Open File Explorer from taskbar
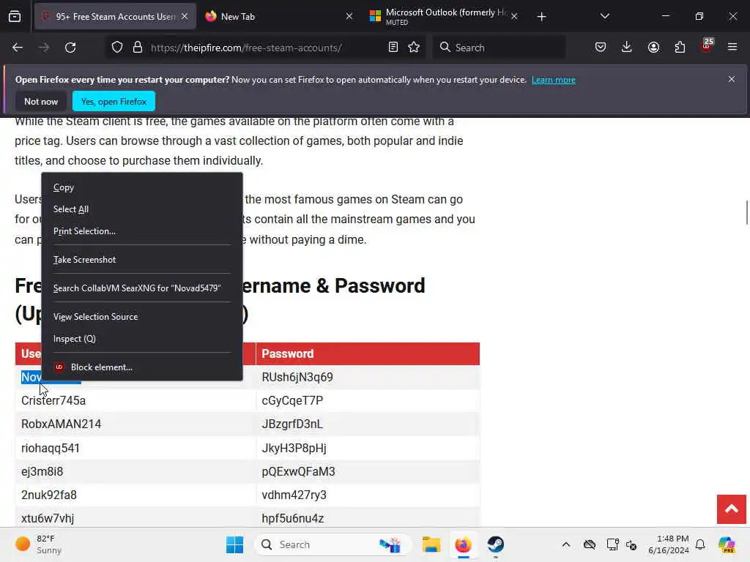 [x=431, y=544]
